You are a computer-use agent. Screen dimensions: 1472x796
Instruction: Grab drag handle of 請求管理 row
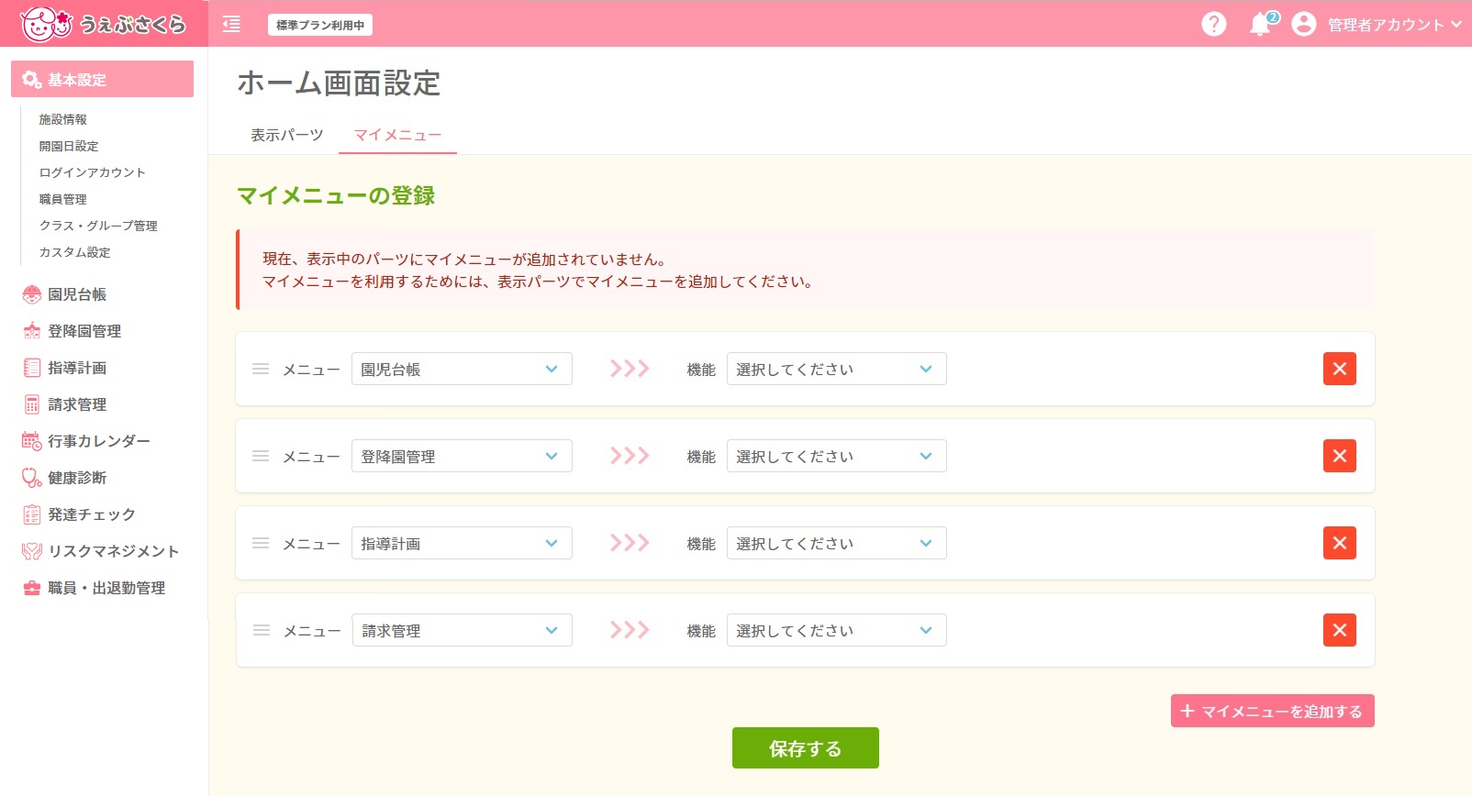(261, 630)
